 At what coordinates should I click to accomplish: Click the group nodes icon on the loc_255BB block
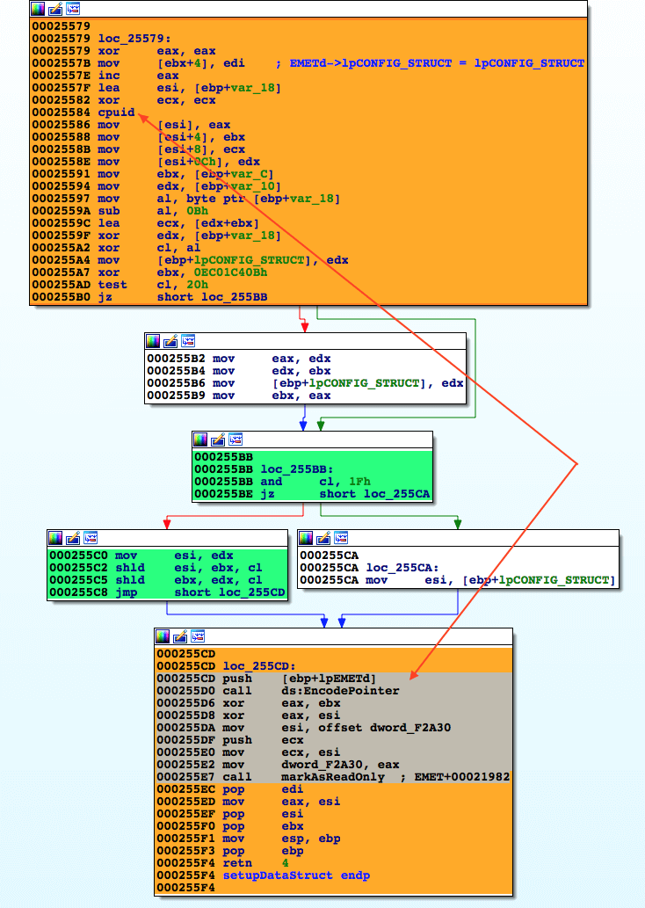pyautogui.click(x=236, y=439)
